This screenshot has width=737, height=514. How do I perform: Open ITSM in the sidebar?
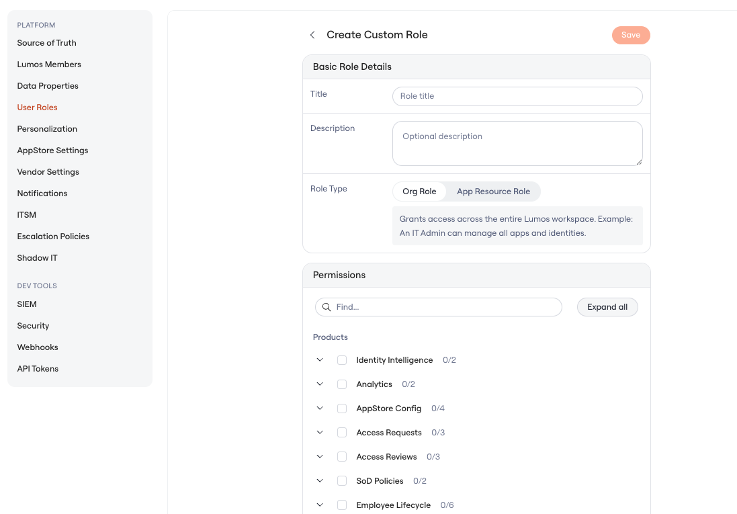point(26,215)
